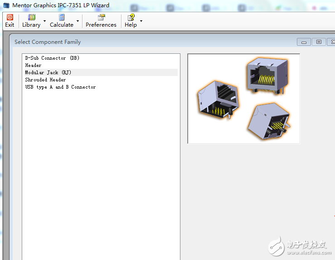
Task: Close the Select Component Family window
Action: point(331,42)
